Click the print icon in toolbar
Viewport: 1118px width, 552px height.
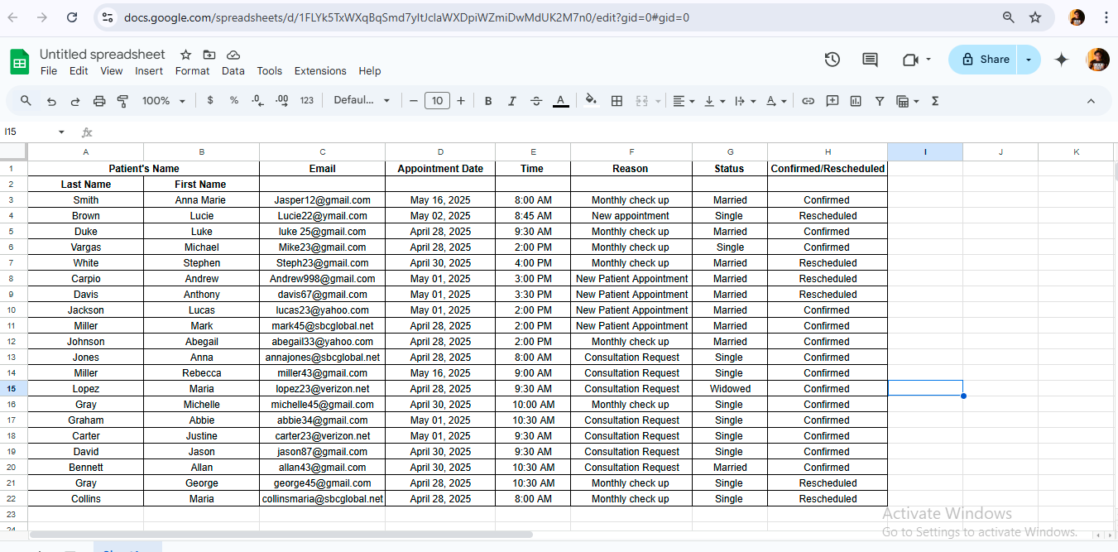click(x=99, y=101)
